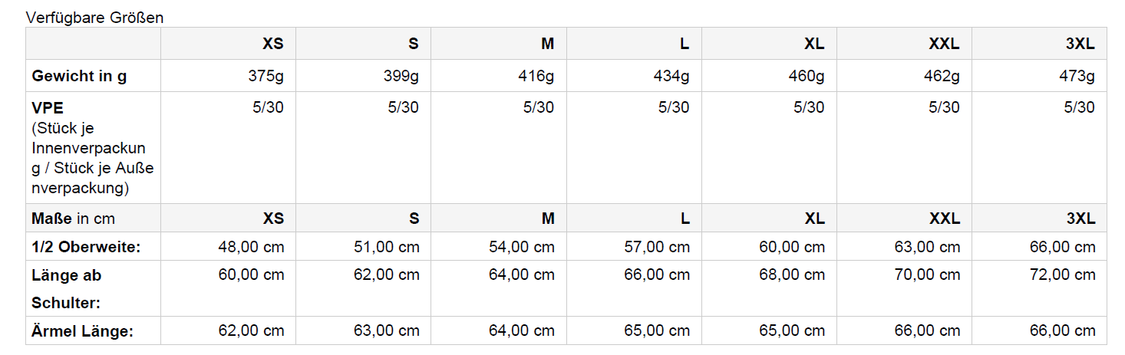
Task: Select the 48,00 cm Oberweite value
Action: (x=251, y=247)
